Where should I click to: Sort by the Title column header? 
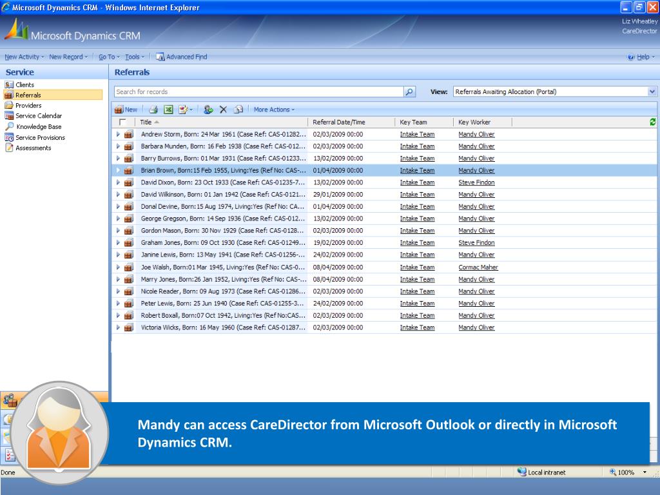pyautogui.click(x=222, y=122)
